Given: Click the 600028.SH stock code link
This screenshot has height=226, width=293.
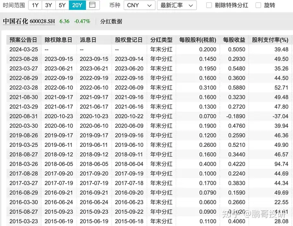Looking at the screenshot, I should (42, 21).
